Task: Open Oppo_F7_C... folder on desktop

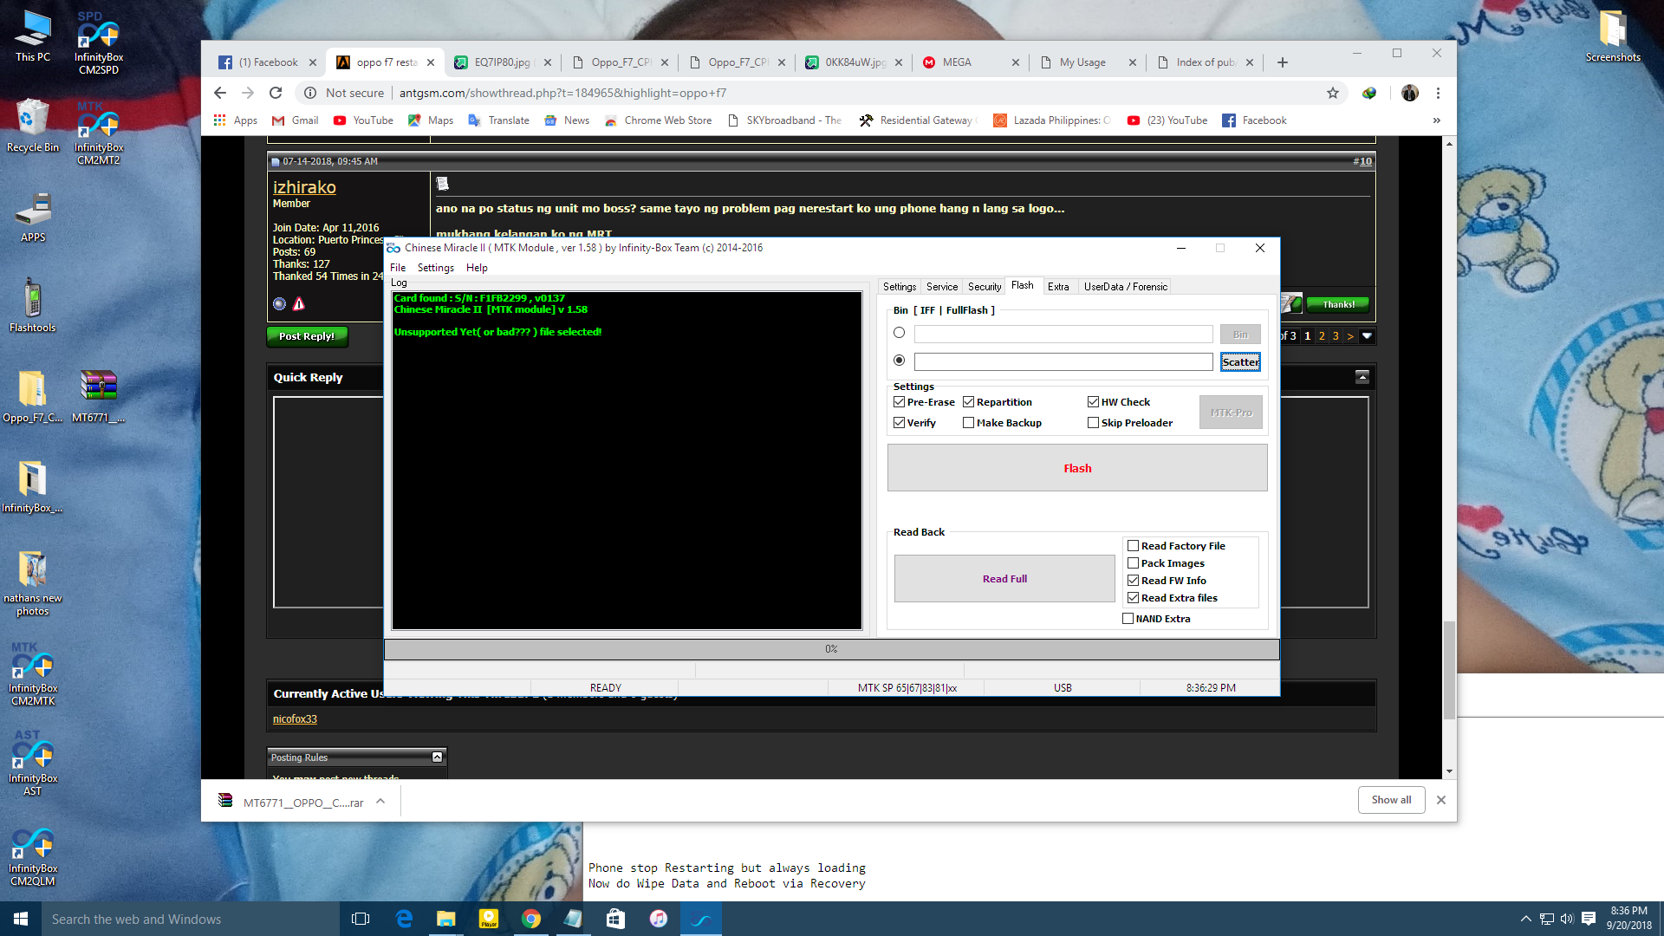Action: [32, 397]
